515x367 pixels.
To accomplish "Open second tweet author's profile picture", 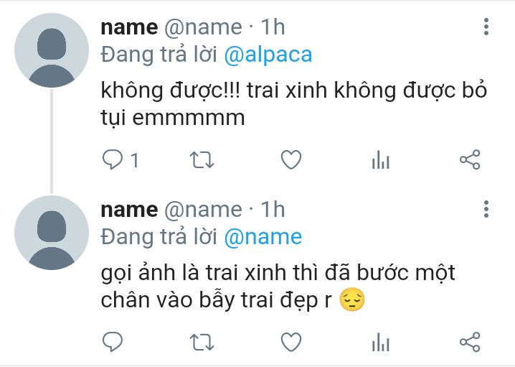I will [52, 233].
